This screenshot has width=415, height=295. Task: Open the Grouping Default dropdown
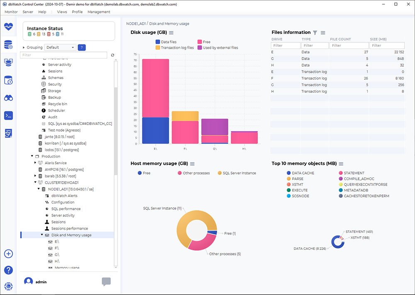pyautogui.click(x=59, y=47)
